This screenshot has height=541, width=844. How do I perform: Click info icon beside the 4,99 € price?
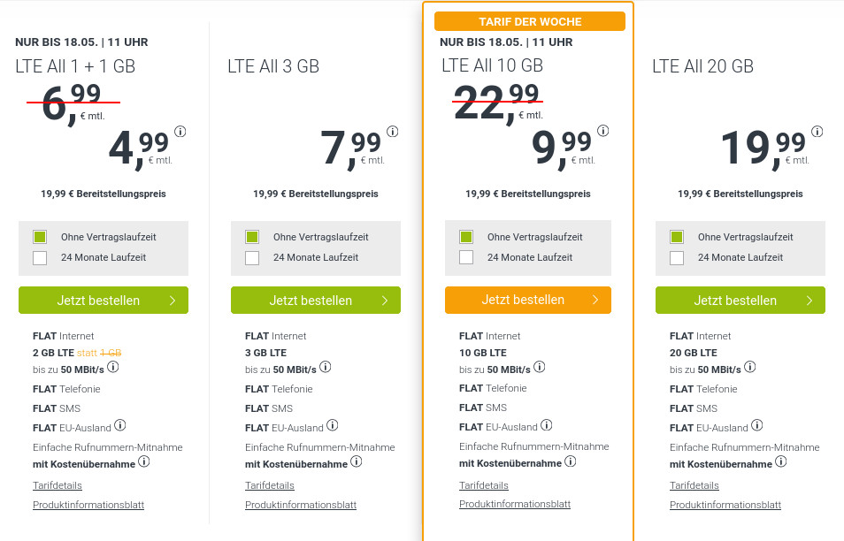pyautogui.click(x=180, y=132)
